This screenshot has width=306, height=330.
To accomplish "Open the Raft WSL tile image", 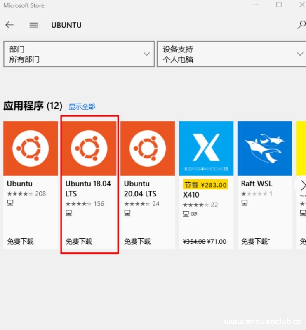I will [264, 148].
